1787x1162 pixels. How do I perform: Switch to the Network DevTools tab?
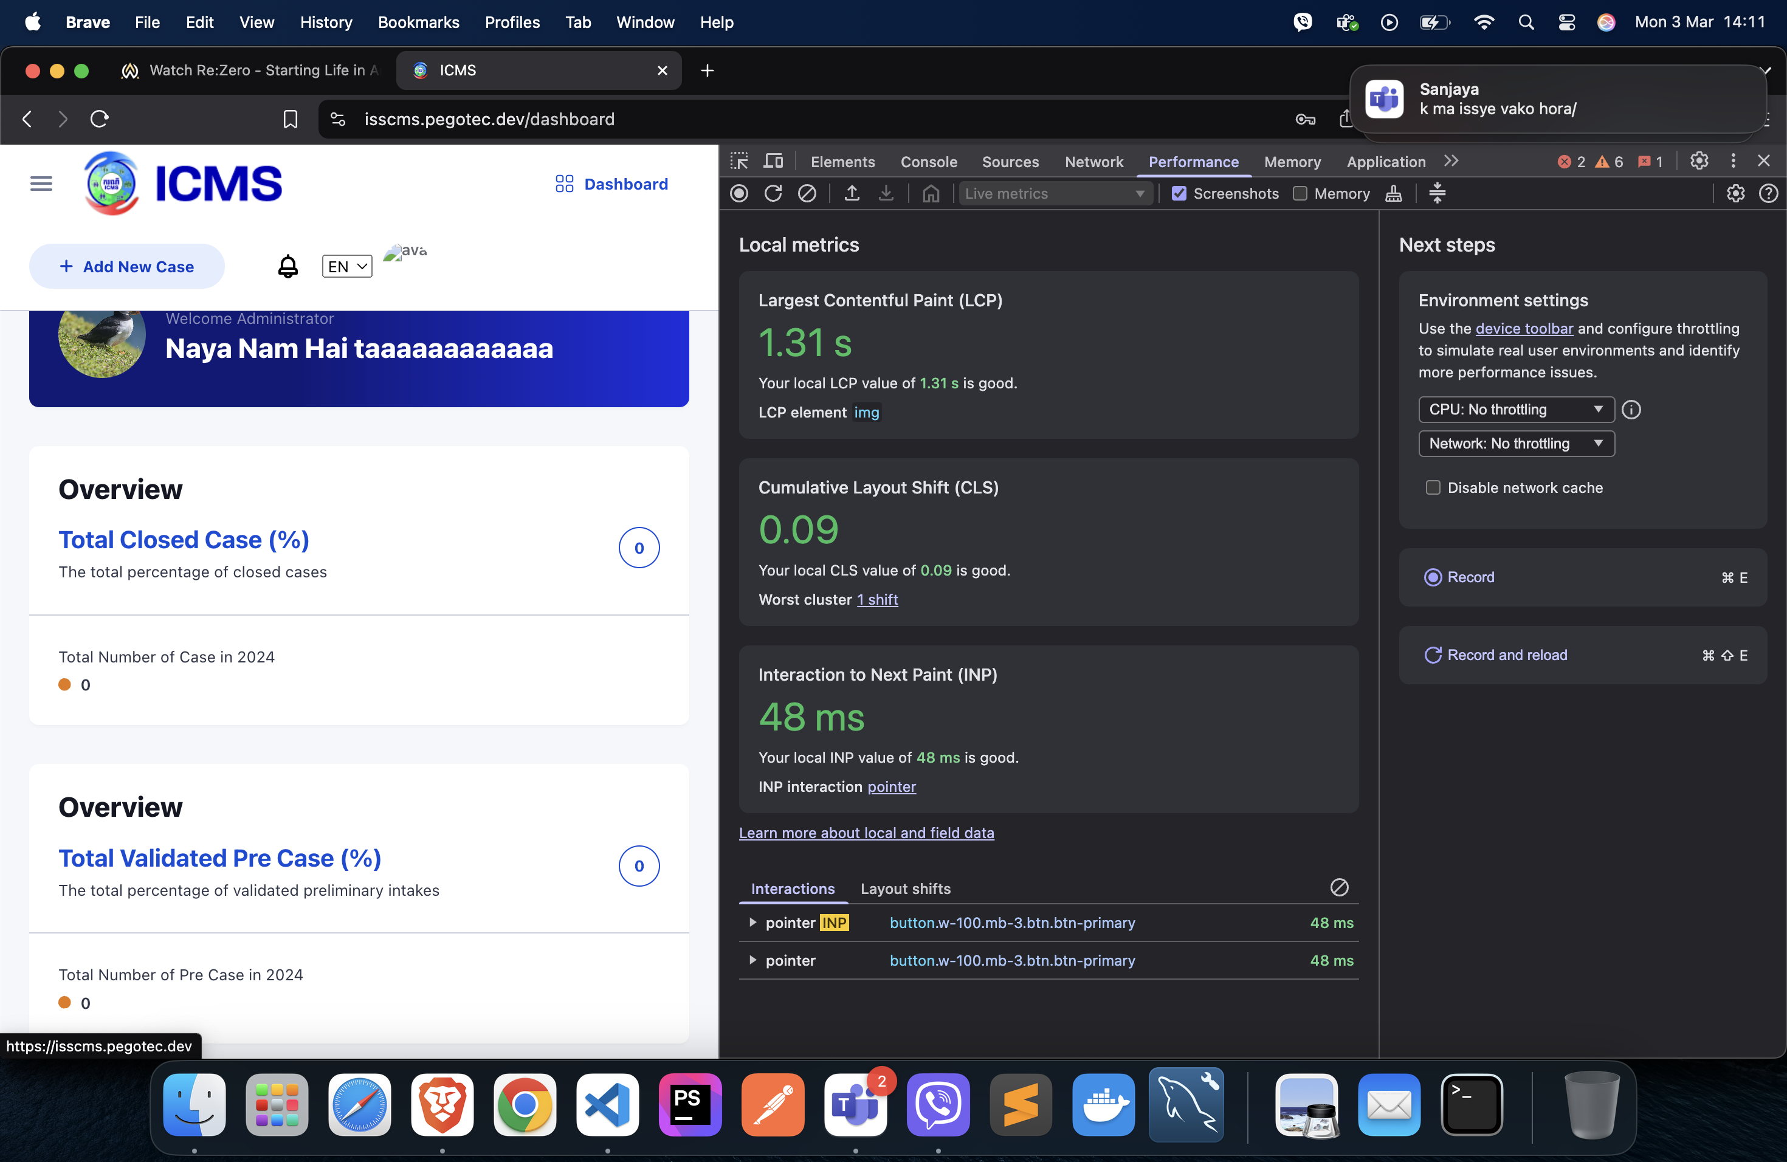pos(1093,162)
